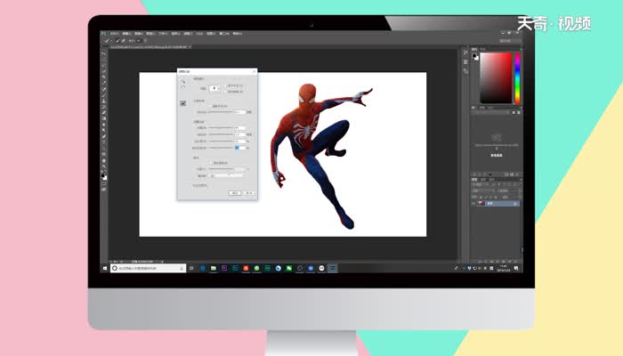Open the File menu
This screenshot has width=623, height=356.
coord(115,34)
